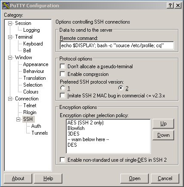Go to the Tunnels settings page
Screen dimensions: 184x187
tap(40, 133)
